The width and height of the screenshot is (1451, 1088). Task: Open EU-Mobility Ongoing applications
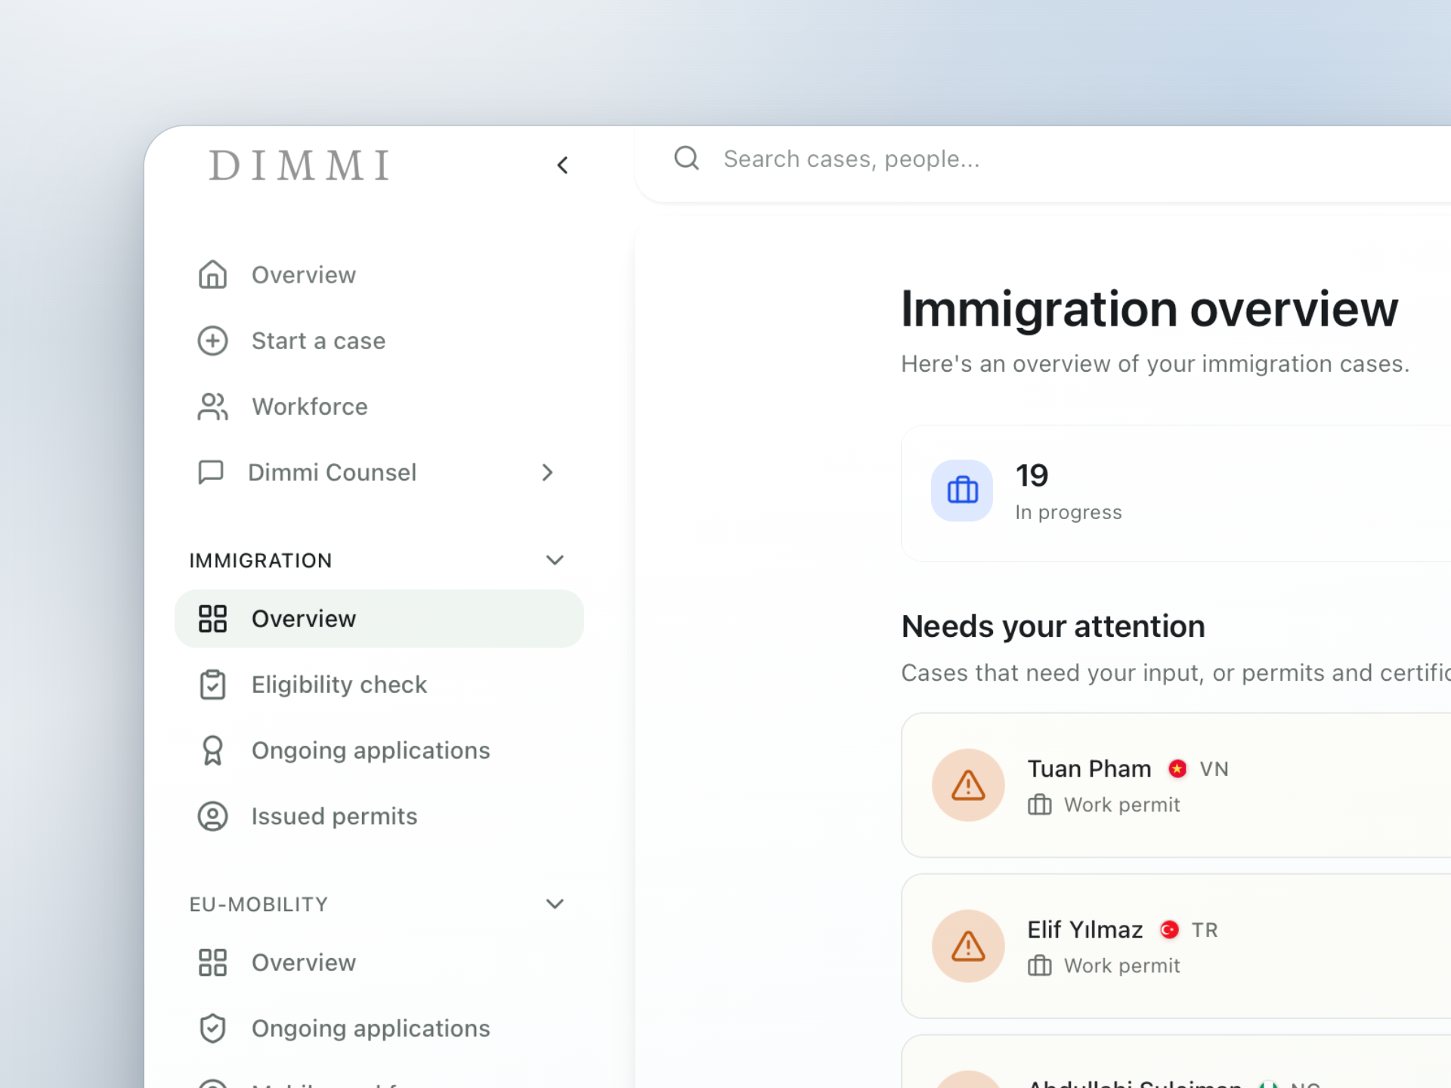371,1028
